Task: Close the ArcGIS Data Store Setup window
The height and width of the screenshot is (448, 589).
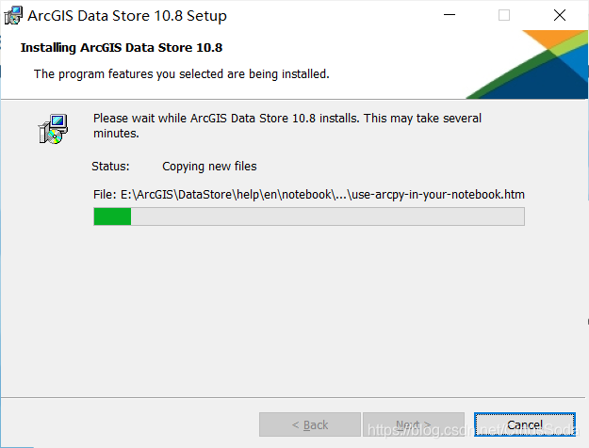Action: pos(560,15)
